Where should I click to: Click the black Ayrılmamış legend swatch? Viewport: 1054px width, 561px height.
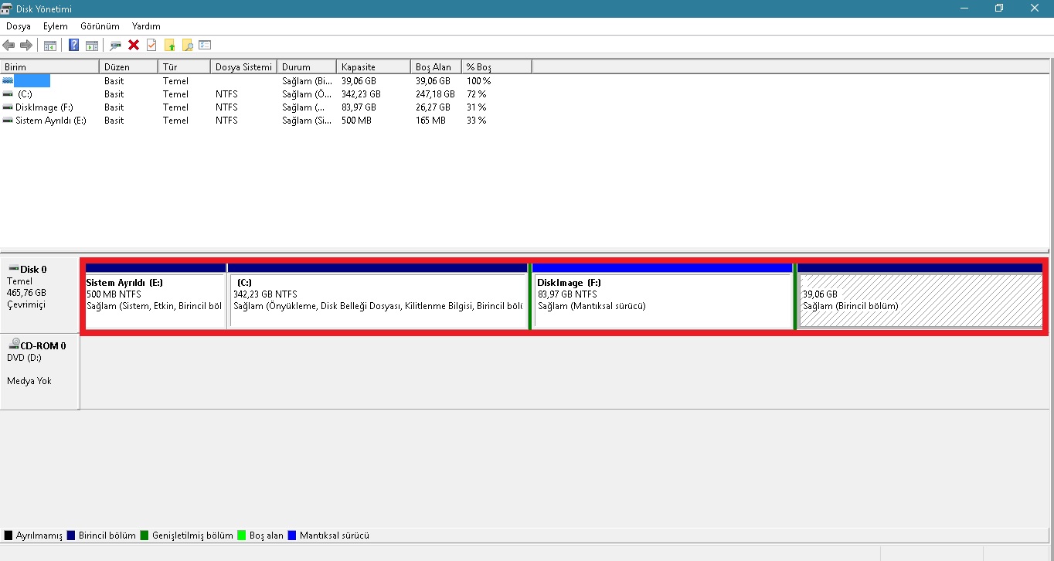click(8, 535)
